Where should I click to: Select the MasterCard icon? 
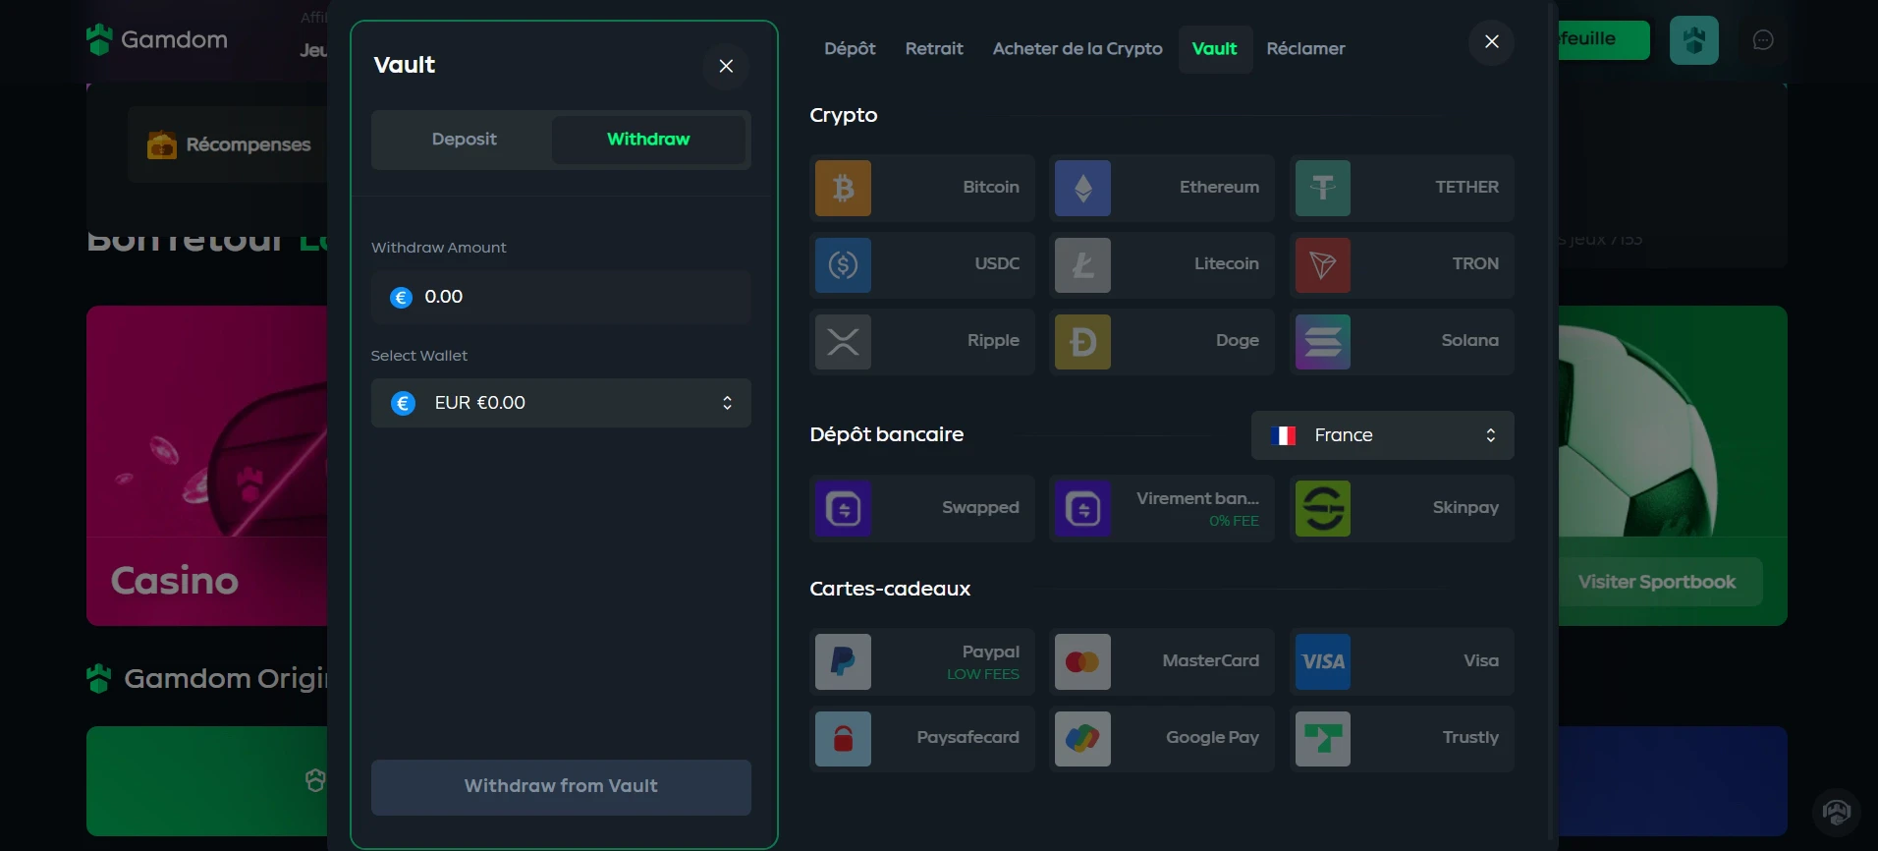[x=1082, y=661]
